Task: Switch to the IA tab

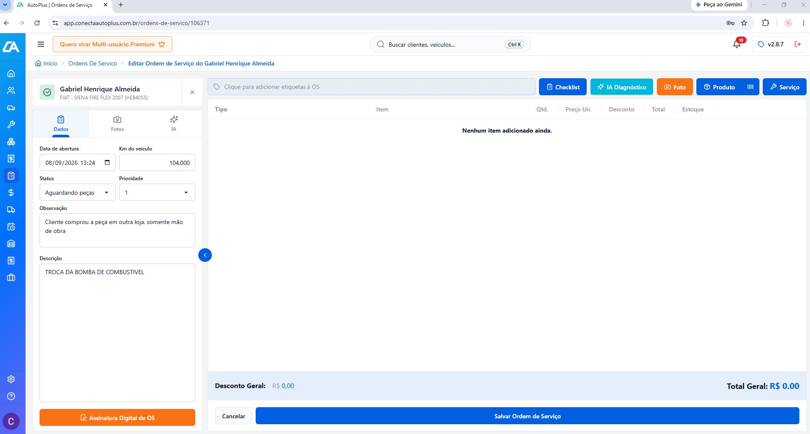Action: 174,124
